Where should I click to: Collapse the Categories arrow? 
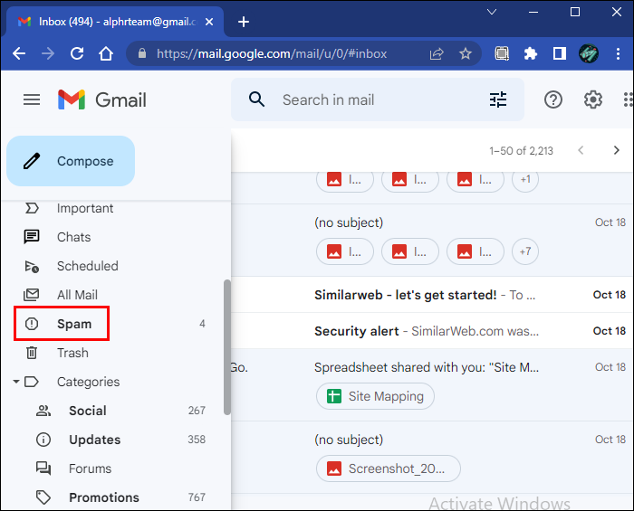16,382
